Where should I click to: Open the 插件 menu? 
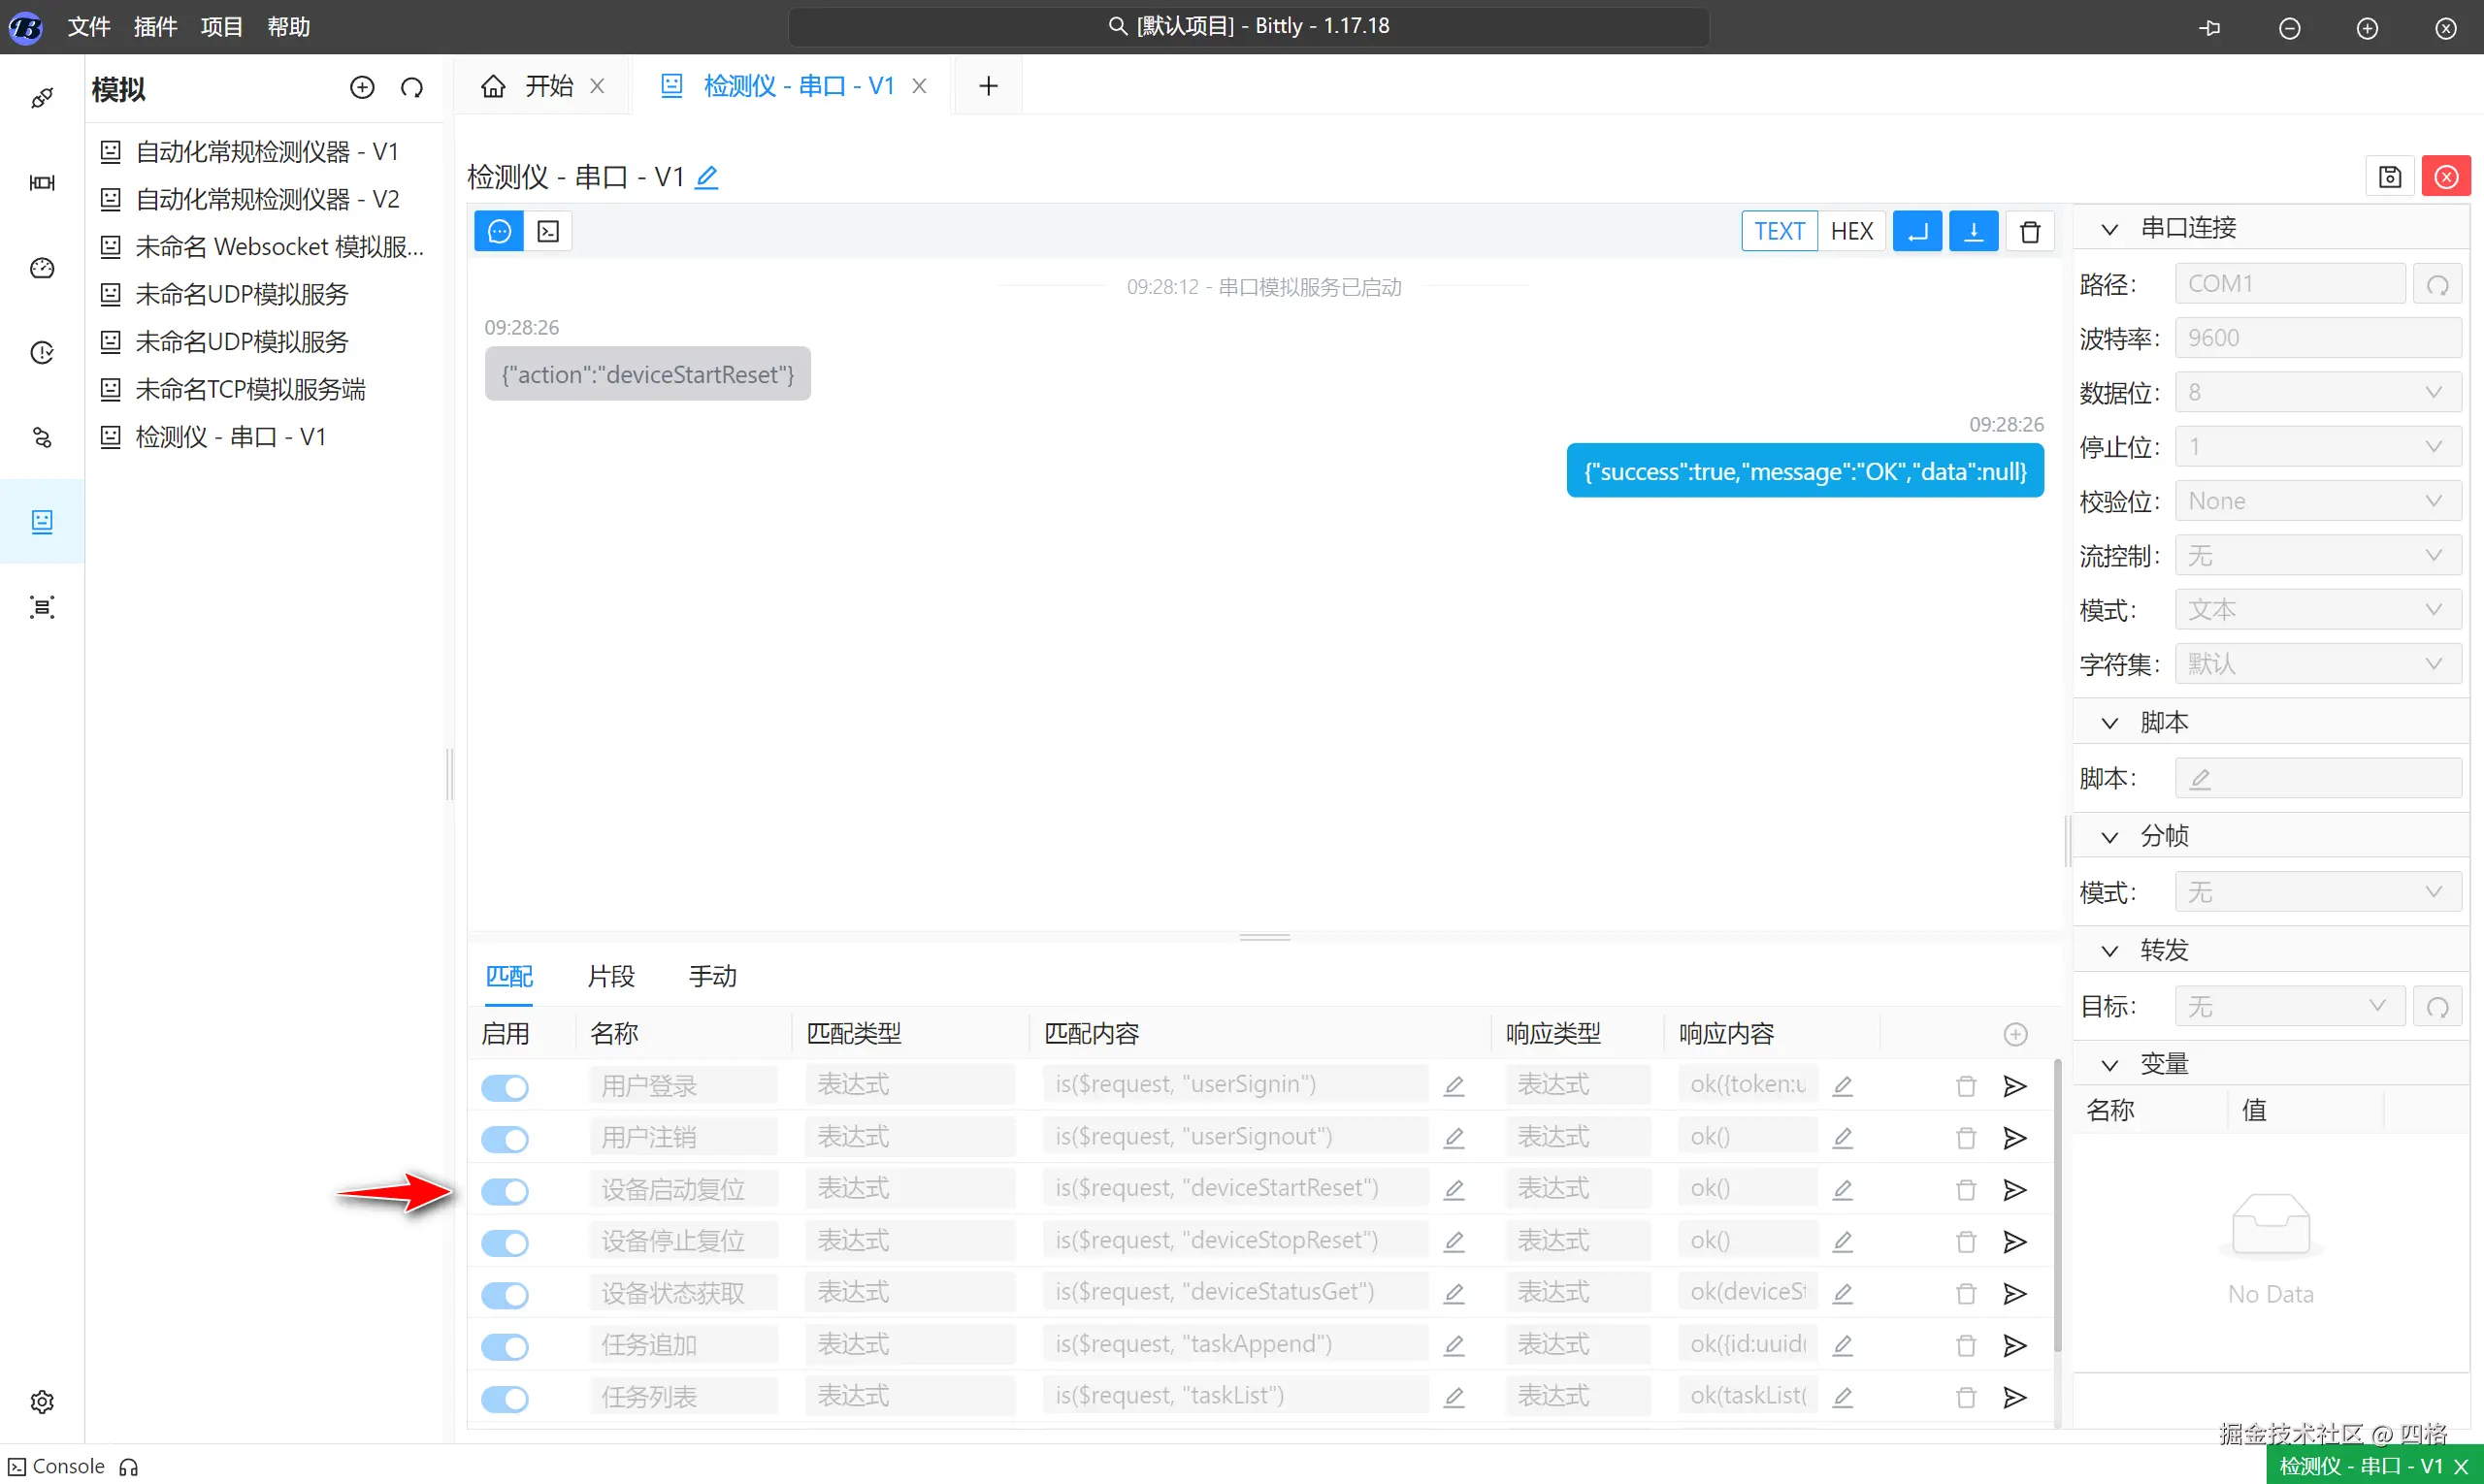click(x=155, y=27)
